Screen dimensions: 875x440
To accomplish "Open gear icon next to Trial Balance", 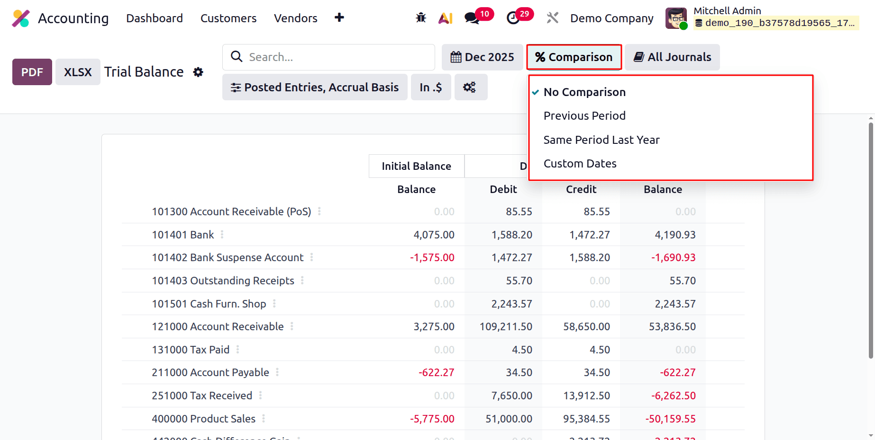I will 198,72.
